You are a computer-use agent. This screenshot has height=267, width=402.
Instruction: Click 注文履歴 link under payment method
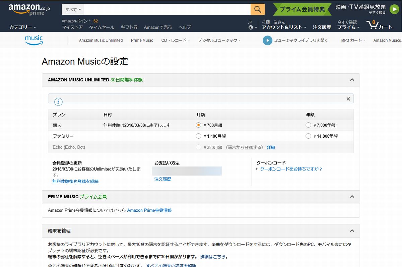(163, 179)
